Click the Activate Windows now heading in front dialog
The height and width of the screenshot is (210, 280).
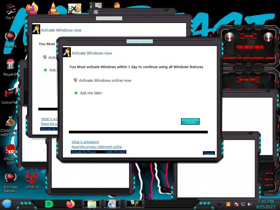coord(92,53)
